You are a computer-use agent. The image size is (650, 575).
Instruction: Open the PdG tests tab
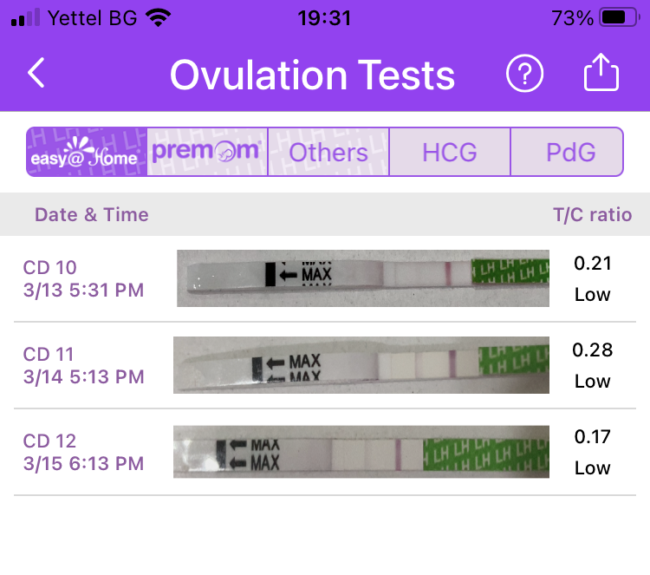(570, 152)
